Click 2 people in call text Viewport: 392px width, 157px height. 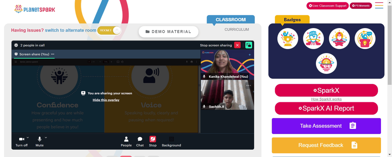33,45
